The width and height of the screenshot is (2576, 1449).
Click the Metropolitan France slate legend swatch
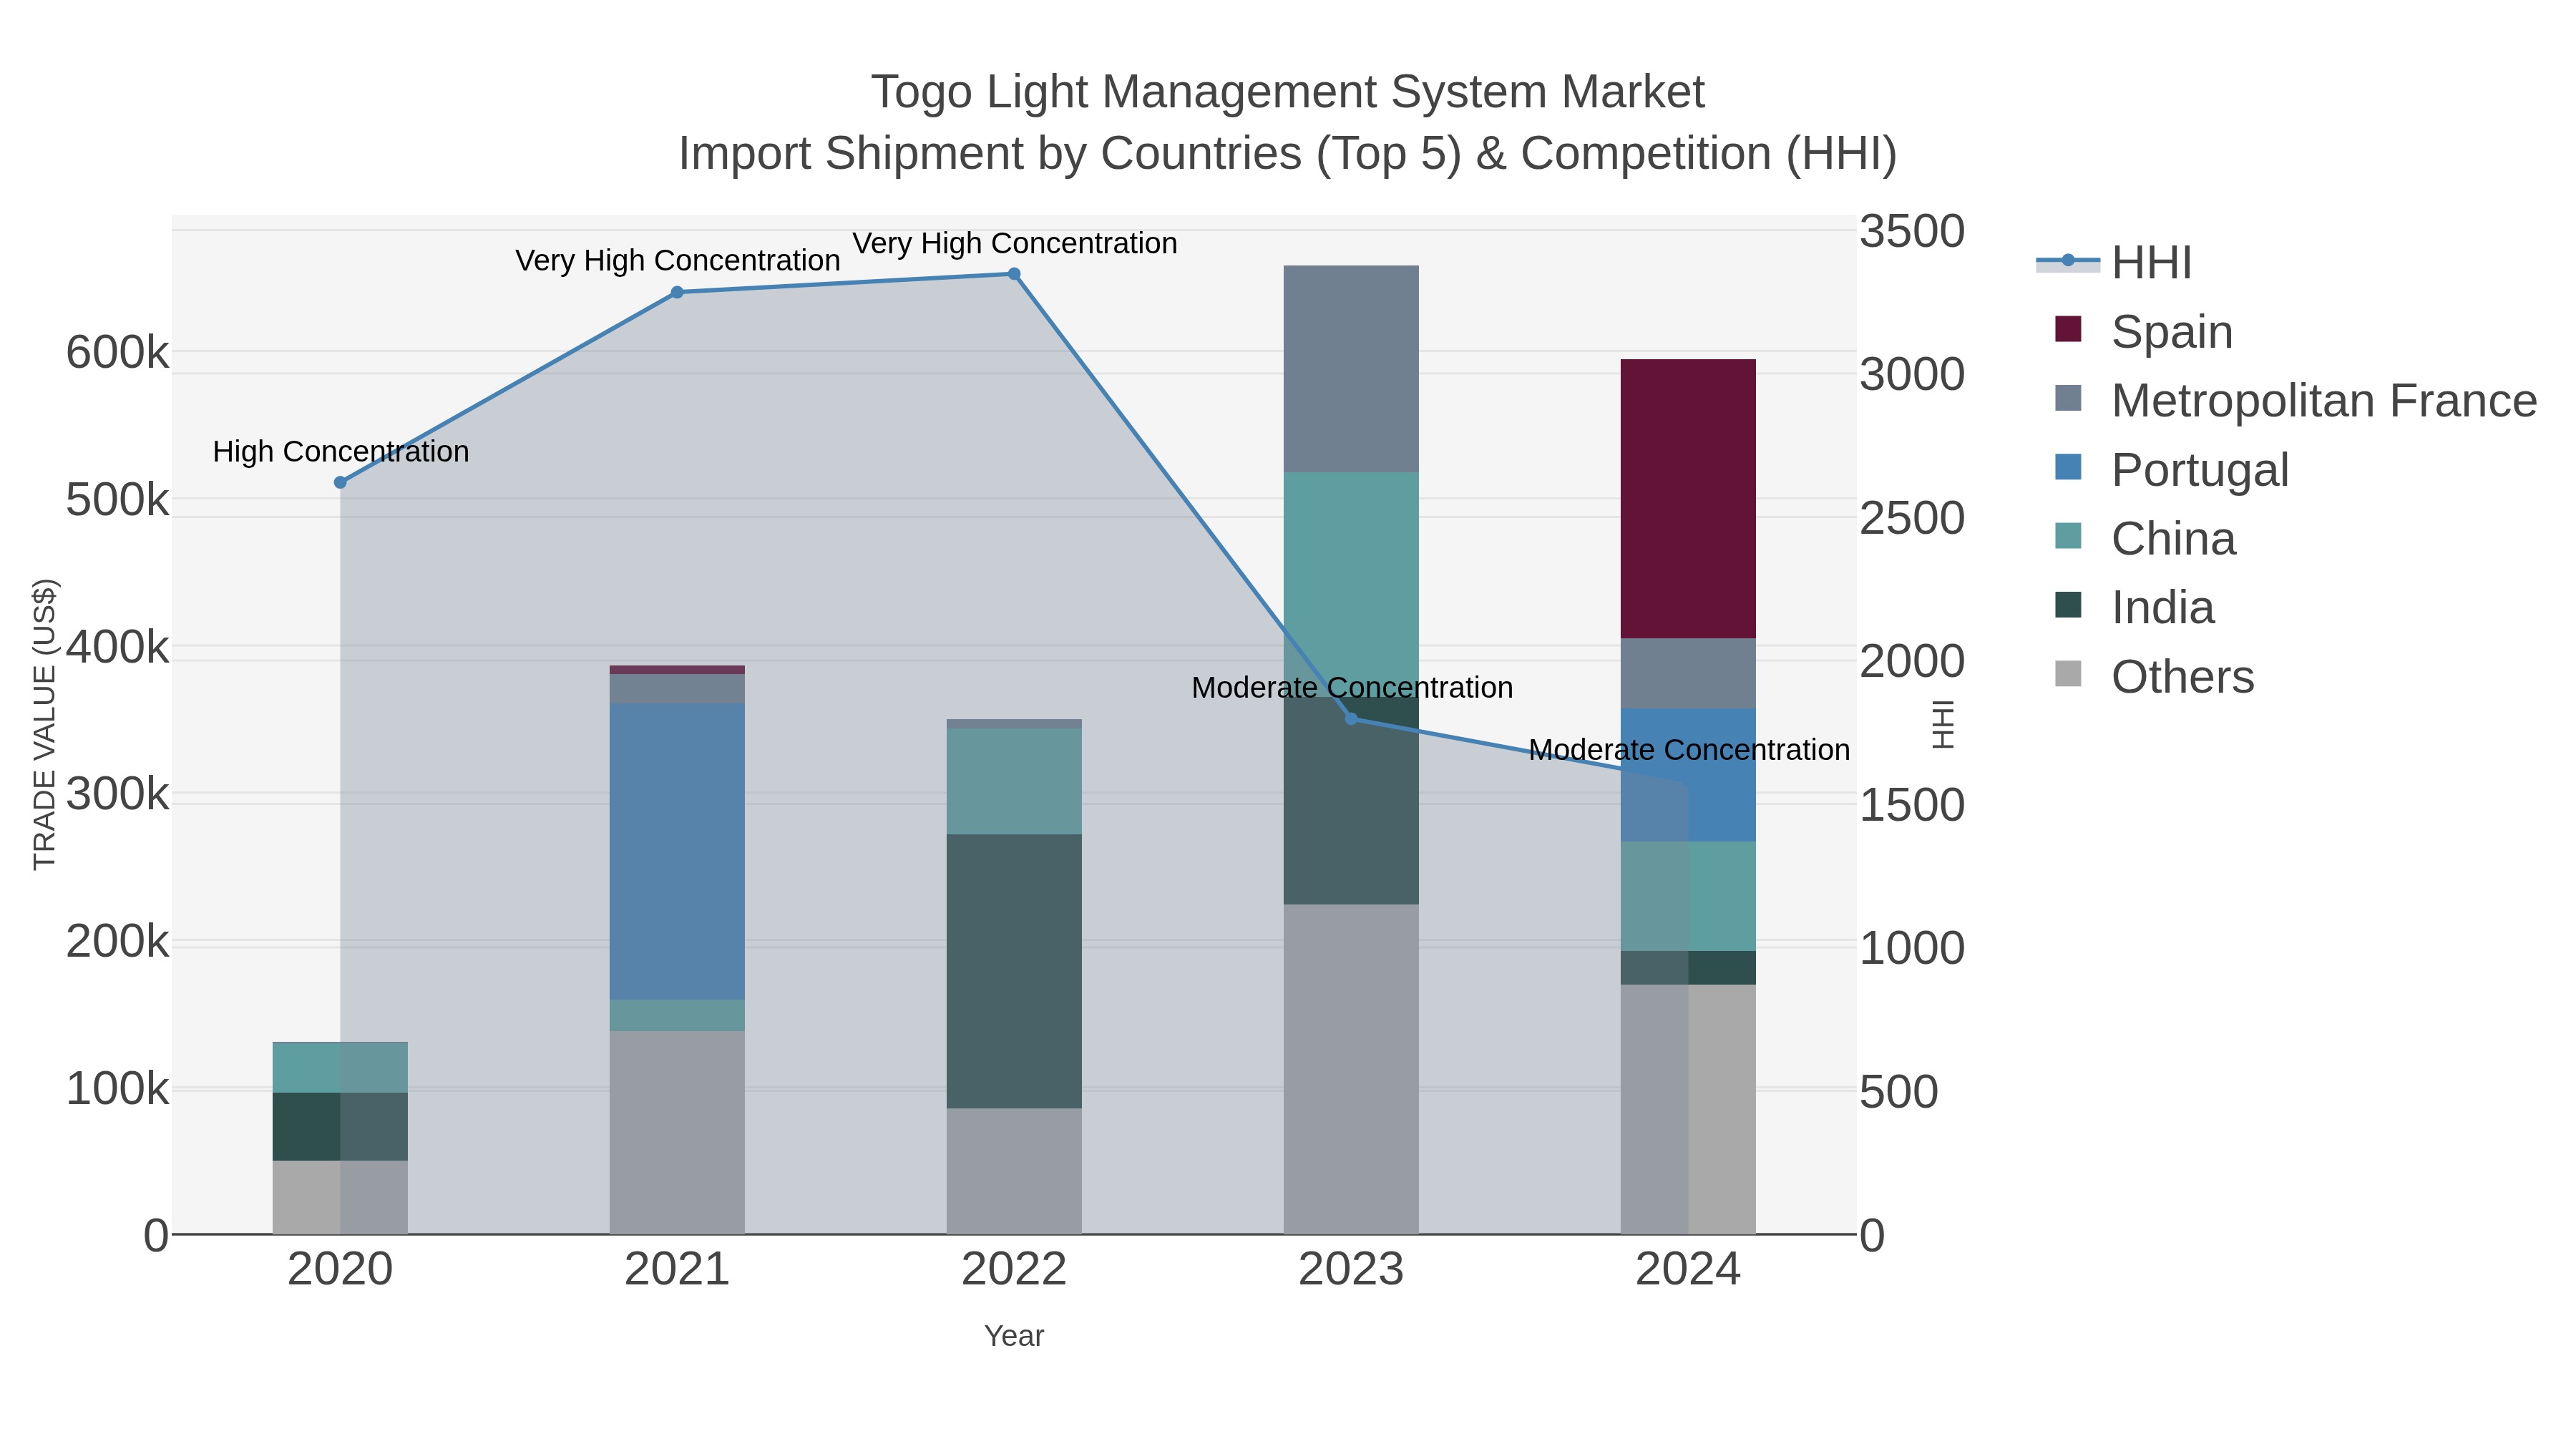coord(2068,398)
